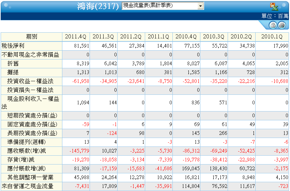
Task: Click the 77,155 net profit value
Action: point(192,46)
